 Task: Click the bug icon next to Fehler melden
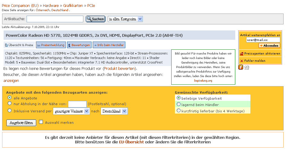(x=242, y=61)
